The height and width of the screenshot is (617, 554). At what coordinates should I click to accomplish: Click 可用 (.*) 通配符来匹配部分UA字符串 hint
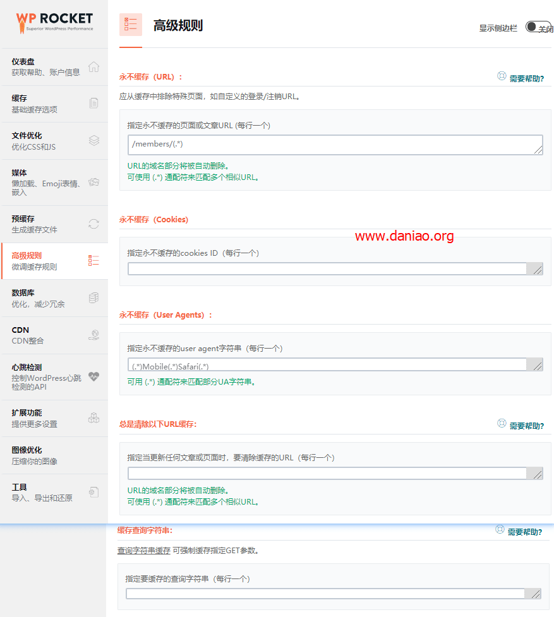click(191, 381)
